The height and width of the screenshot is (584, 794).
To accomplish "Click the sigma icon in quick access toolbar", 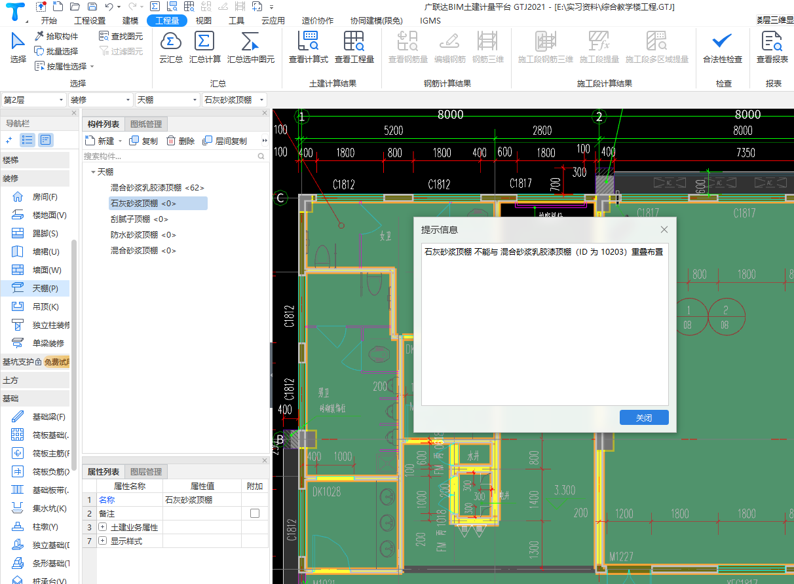I will [x=154, y=7].
